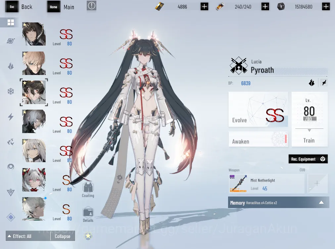The image size is (335, 249).
Task: Click the serum currency icon
Action: (220, 7)
